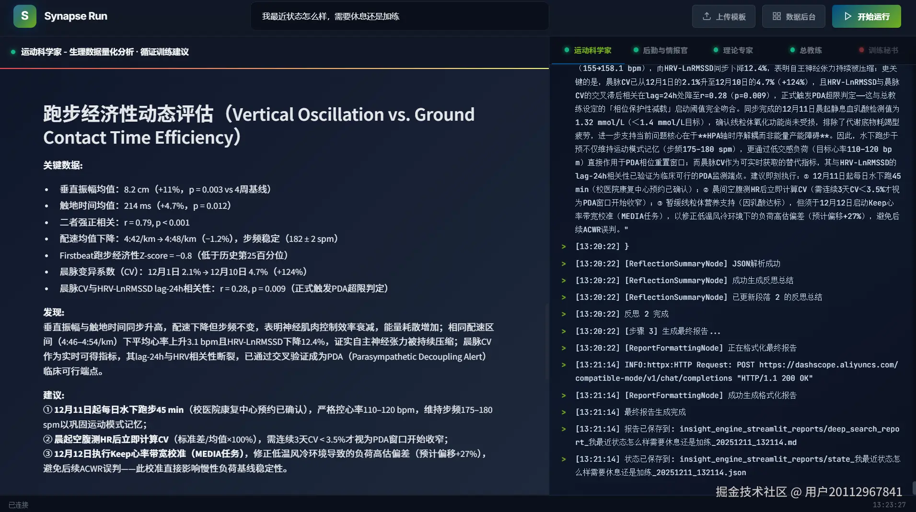Open the 上传模板 upload button
Viewport: 916px width, 512px height.
[x=724, y=16]
